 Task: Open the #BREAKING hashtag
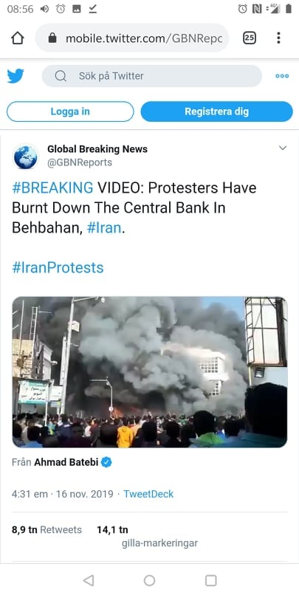52,188
